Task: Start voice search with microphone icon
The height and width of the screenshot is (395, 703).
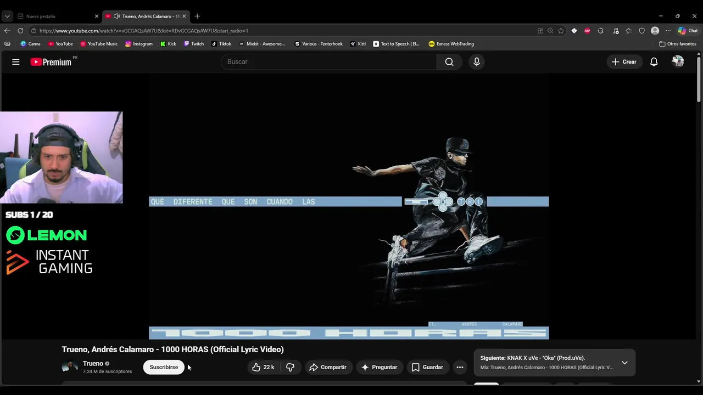Action: (x=477, y=62)
